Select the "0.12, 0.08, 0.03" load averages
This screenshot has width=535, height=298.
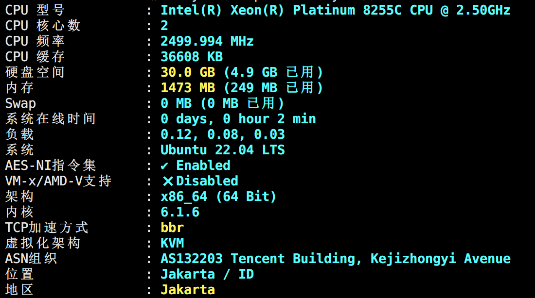223,134
